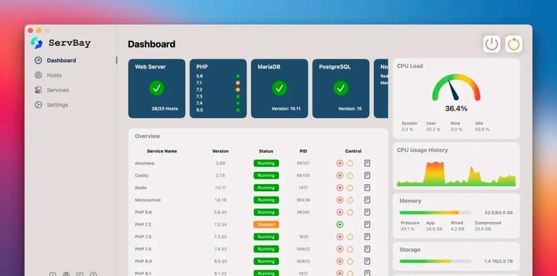
Task: Click the CPU Load gauge
Action: coord(456,87)
